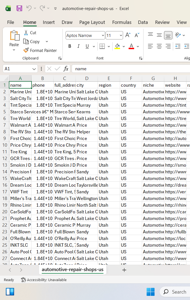190x300 pixels.
Task: Select row 10 header
Action: click(x=5, y=145)
